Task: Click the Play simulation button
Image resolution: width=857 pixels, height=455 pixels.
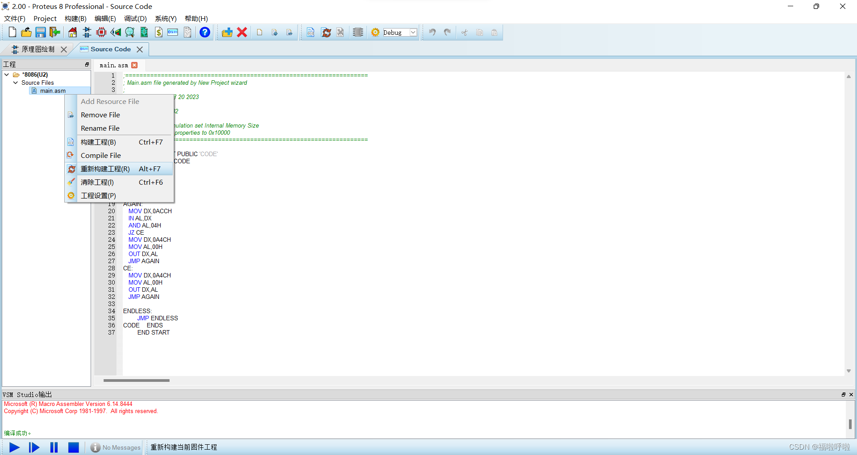Action: point(14,447)
